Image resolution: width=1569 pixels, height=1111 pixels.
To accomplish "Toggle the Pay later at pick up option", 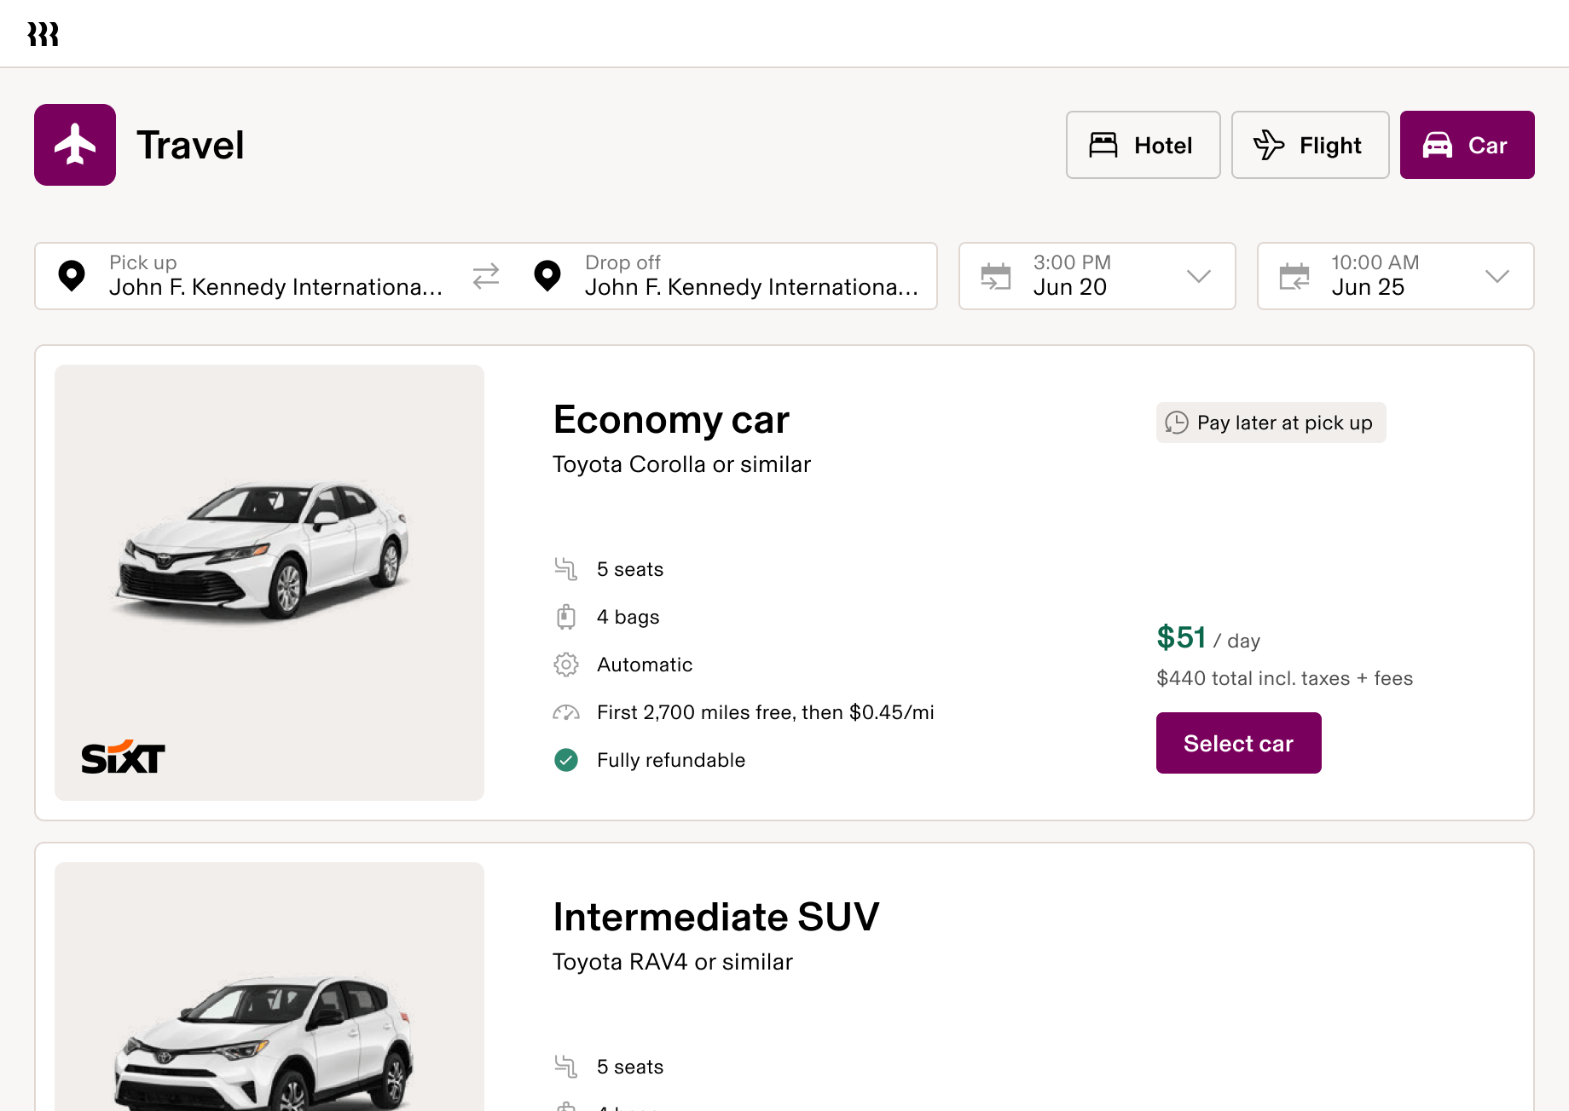I will pyautogui.click(x=1270, y=423).
